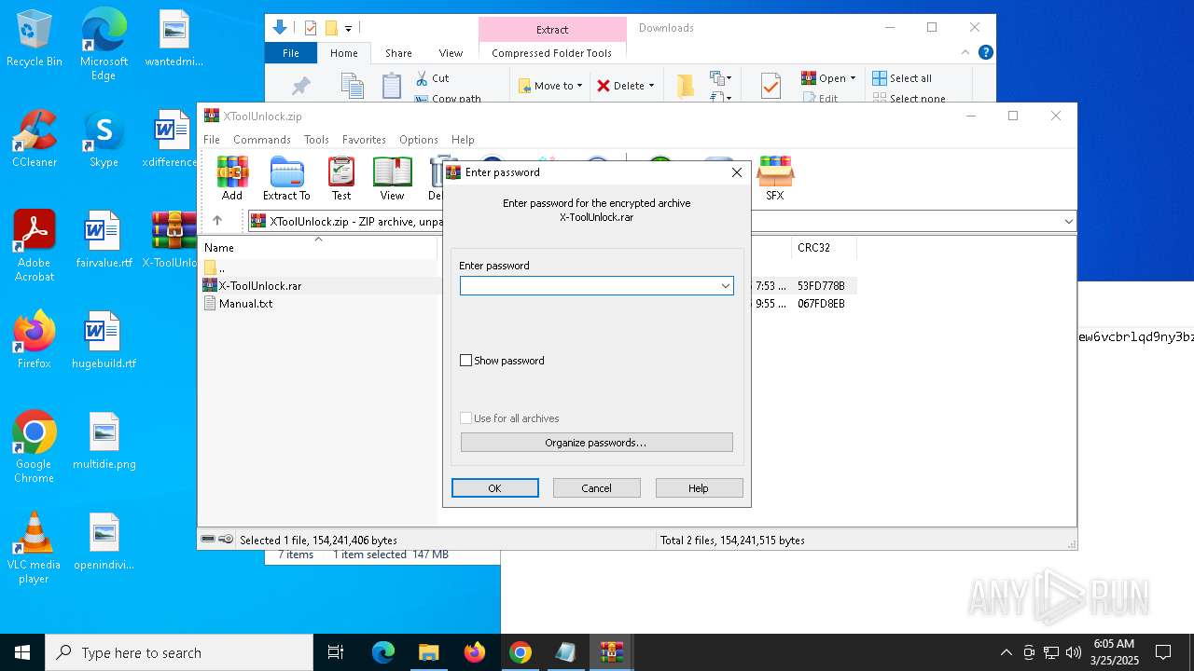
Task: Open the Commands menu in WinRAR
Action: 262,140
